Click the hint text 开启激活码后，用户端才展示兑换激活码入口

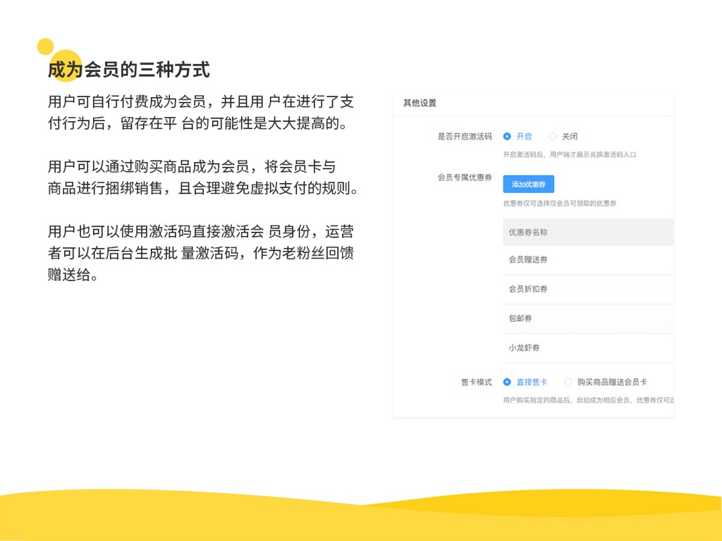pyautogui.click(x=570, y=154)
